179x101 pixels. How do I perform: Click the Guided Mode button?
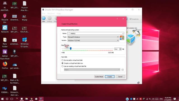click(99, 77)
